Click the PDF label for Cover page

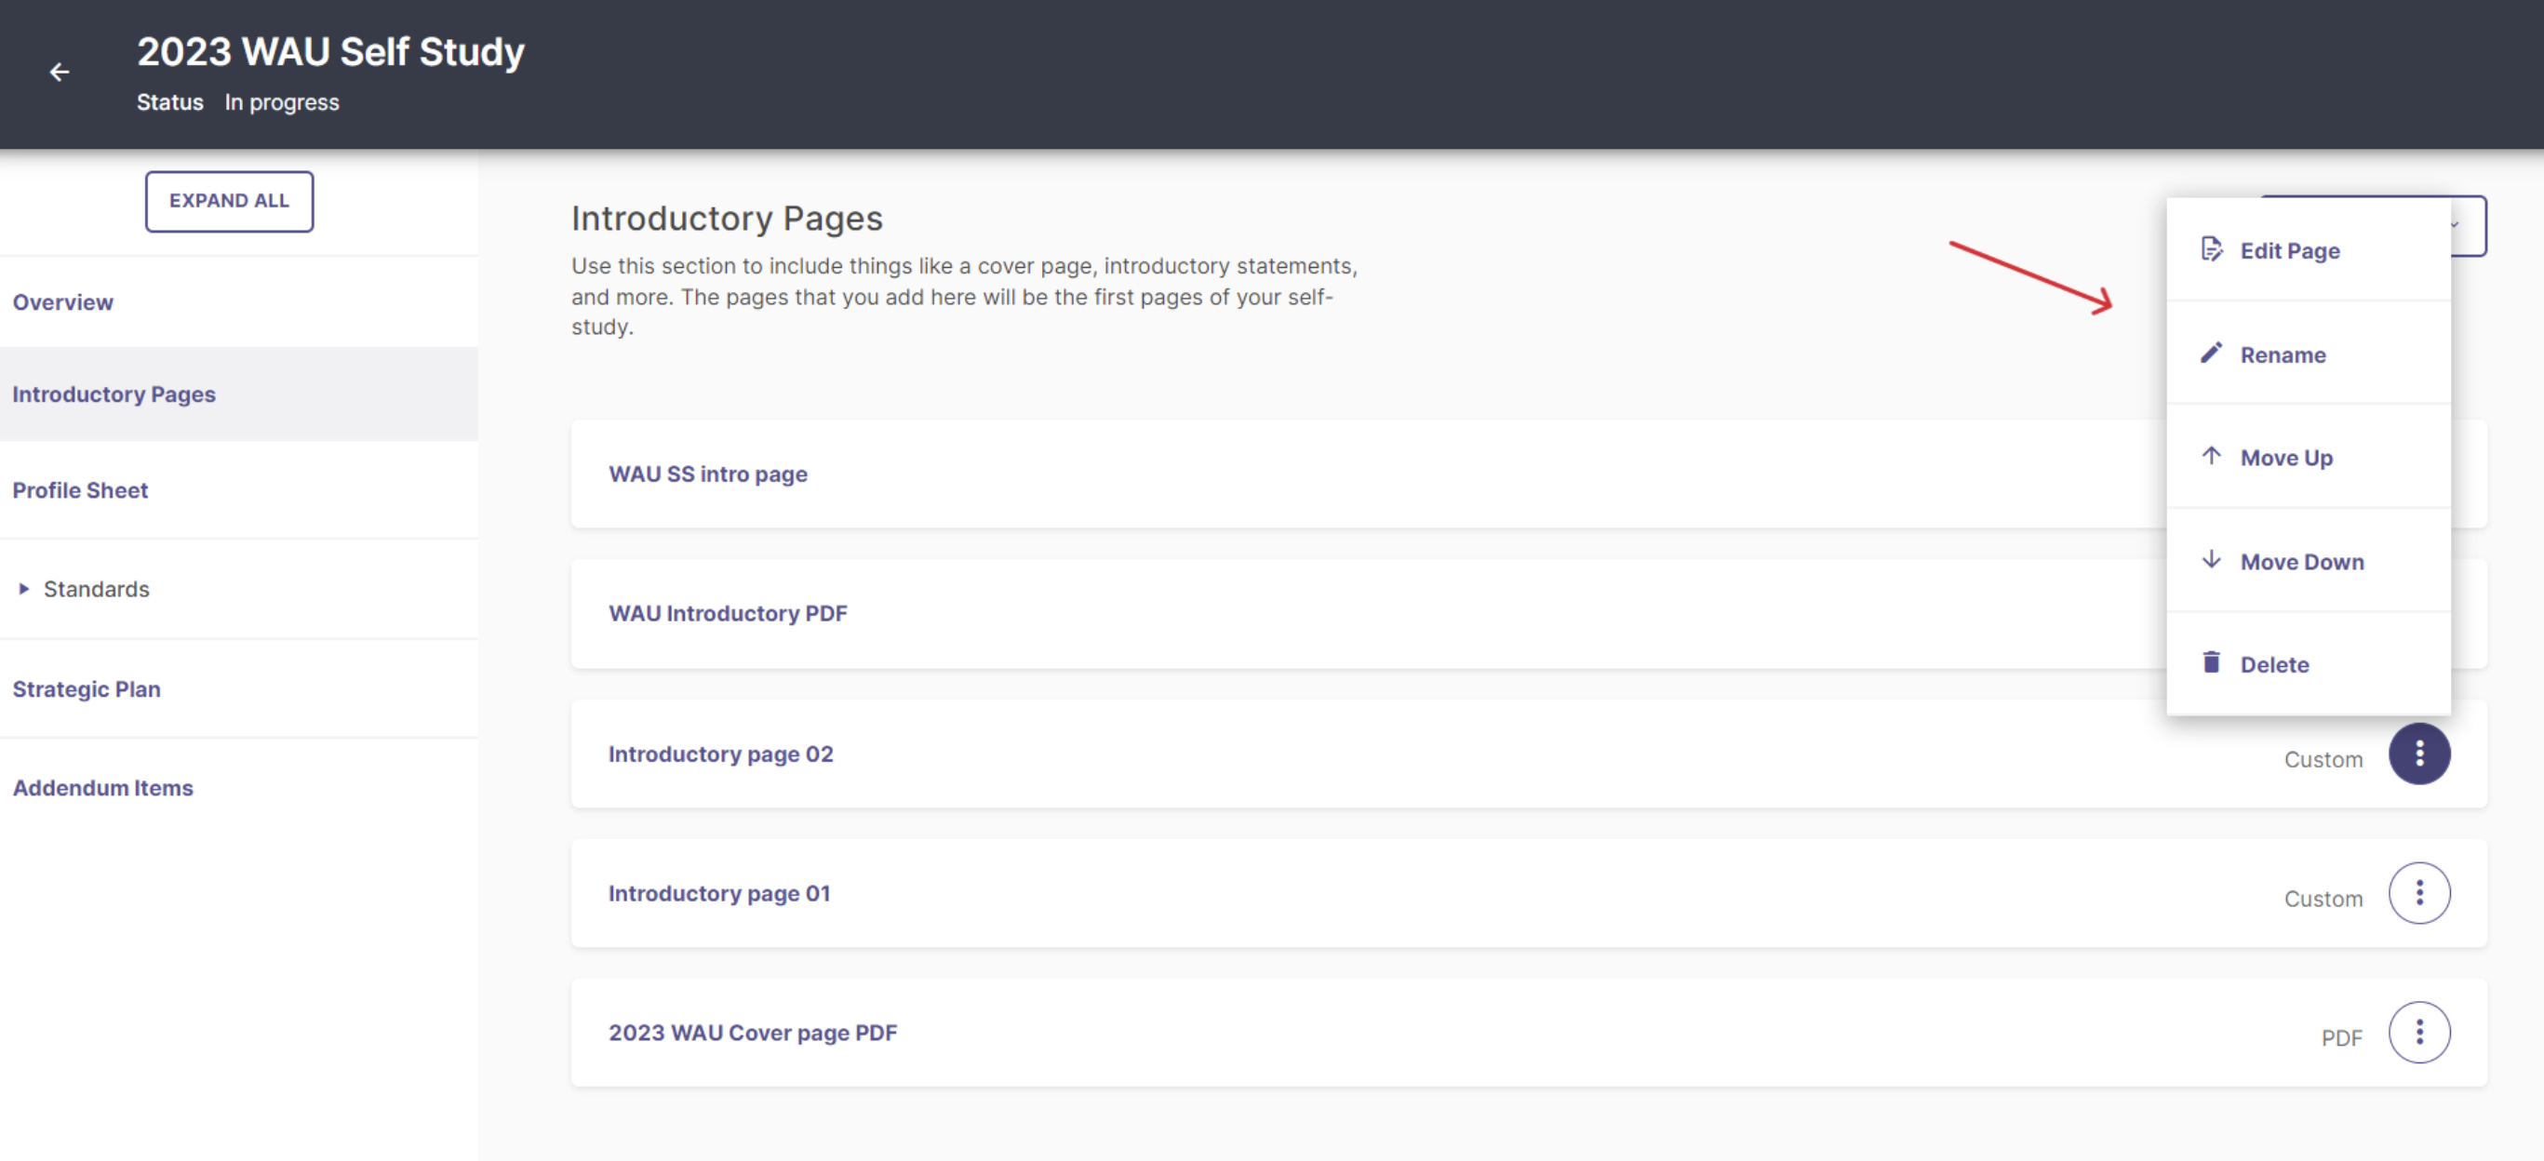click(2341, 1037)
